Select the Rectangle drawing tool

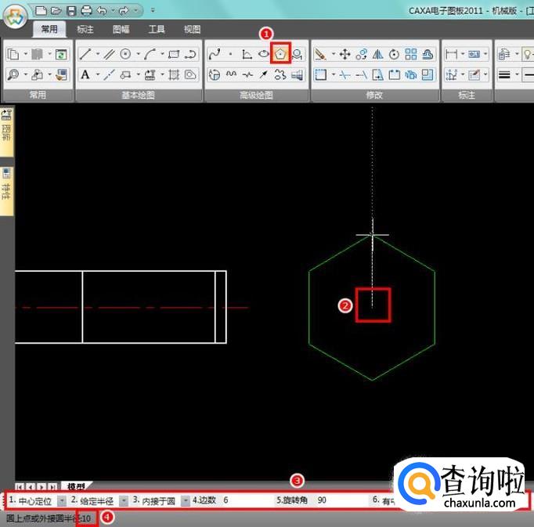coord(174,54)
